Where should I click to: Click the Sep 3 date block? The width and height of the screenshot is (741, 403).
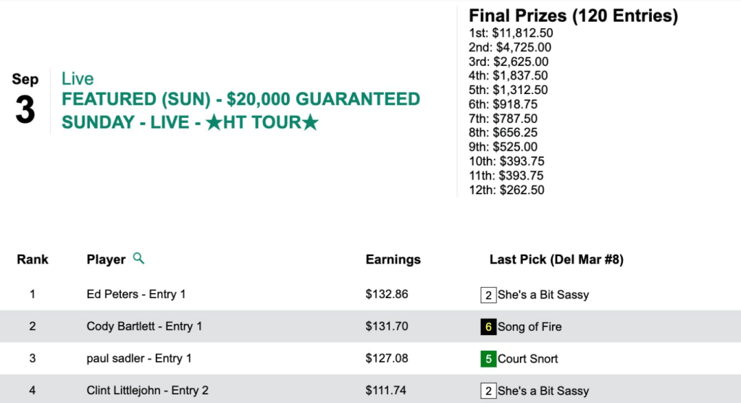(25, 101)
